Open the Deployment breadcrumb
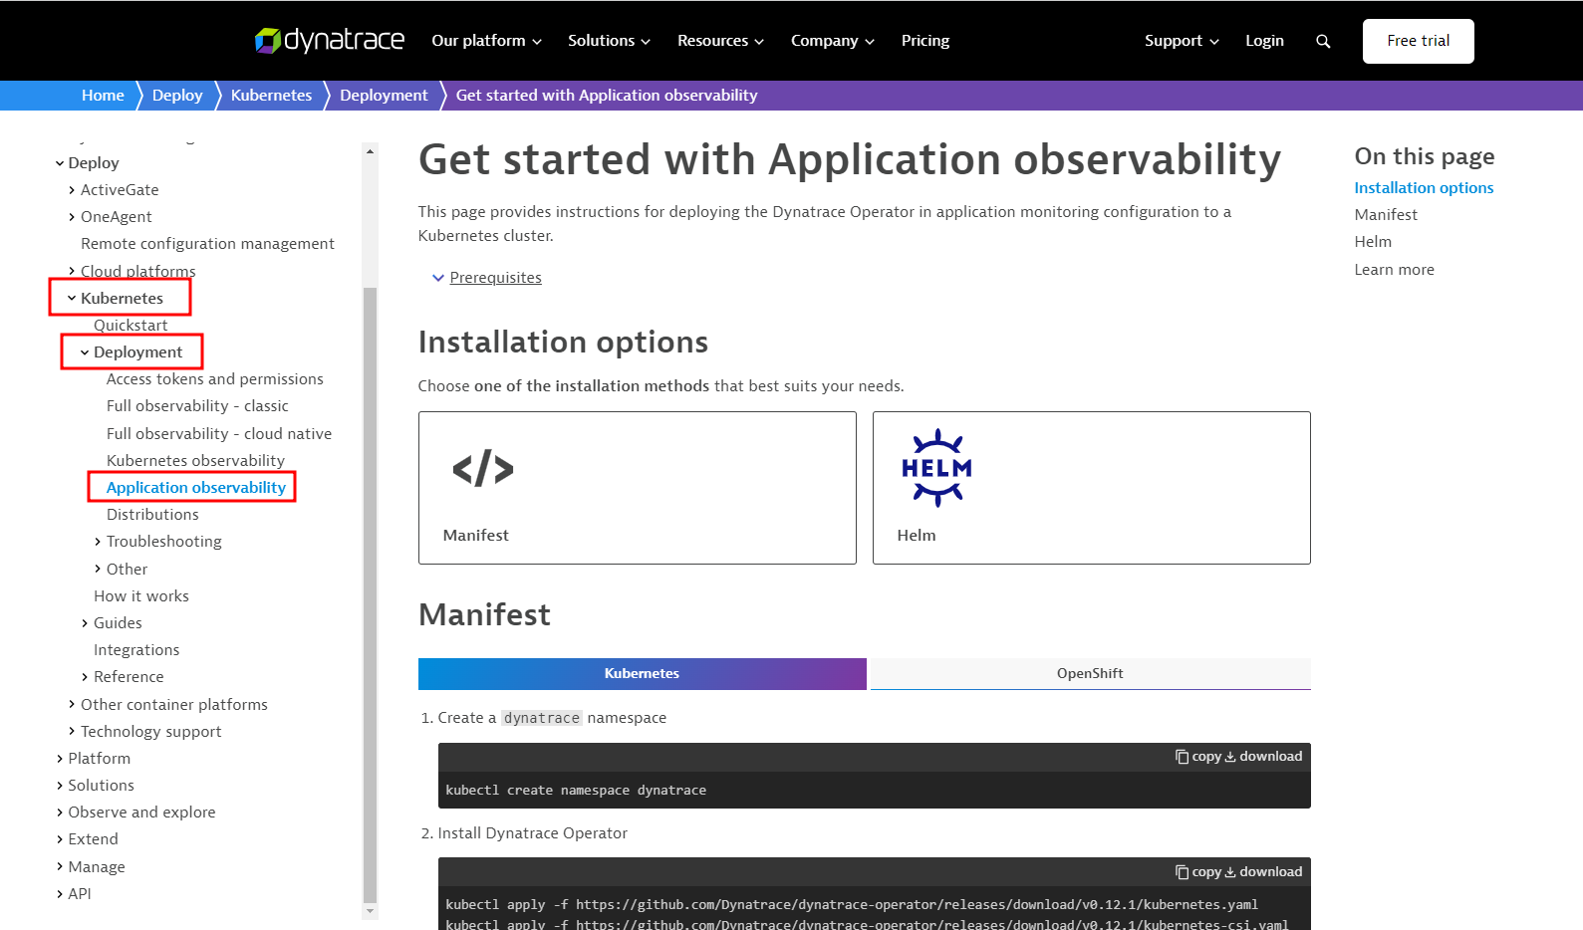1583x930 pixels. click(384, 96)
